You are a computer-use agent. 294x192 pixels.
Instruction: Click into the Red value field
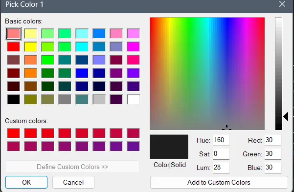tap(273, 140)
